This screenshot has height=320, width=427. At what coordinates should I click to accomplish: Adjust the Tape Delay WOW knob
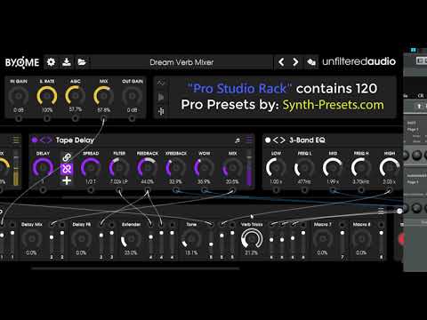[204, 167]
